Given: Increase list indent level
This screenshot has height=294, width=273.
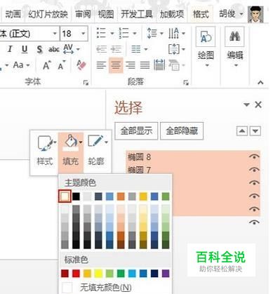Looking at the screenshot, I should 116,49.
